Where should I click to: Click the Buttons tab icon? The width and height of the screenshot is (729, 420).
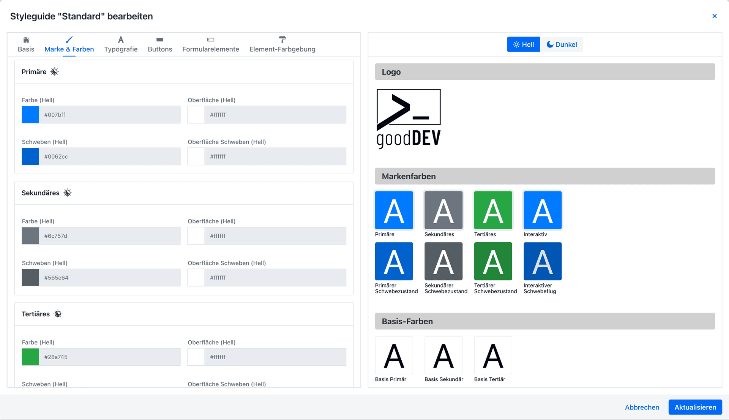click(160, 40)
